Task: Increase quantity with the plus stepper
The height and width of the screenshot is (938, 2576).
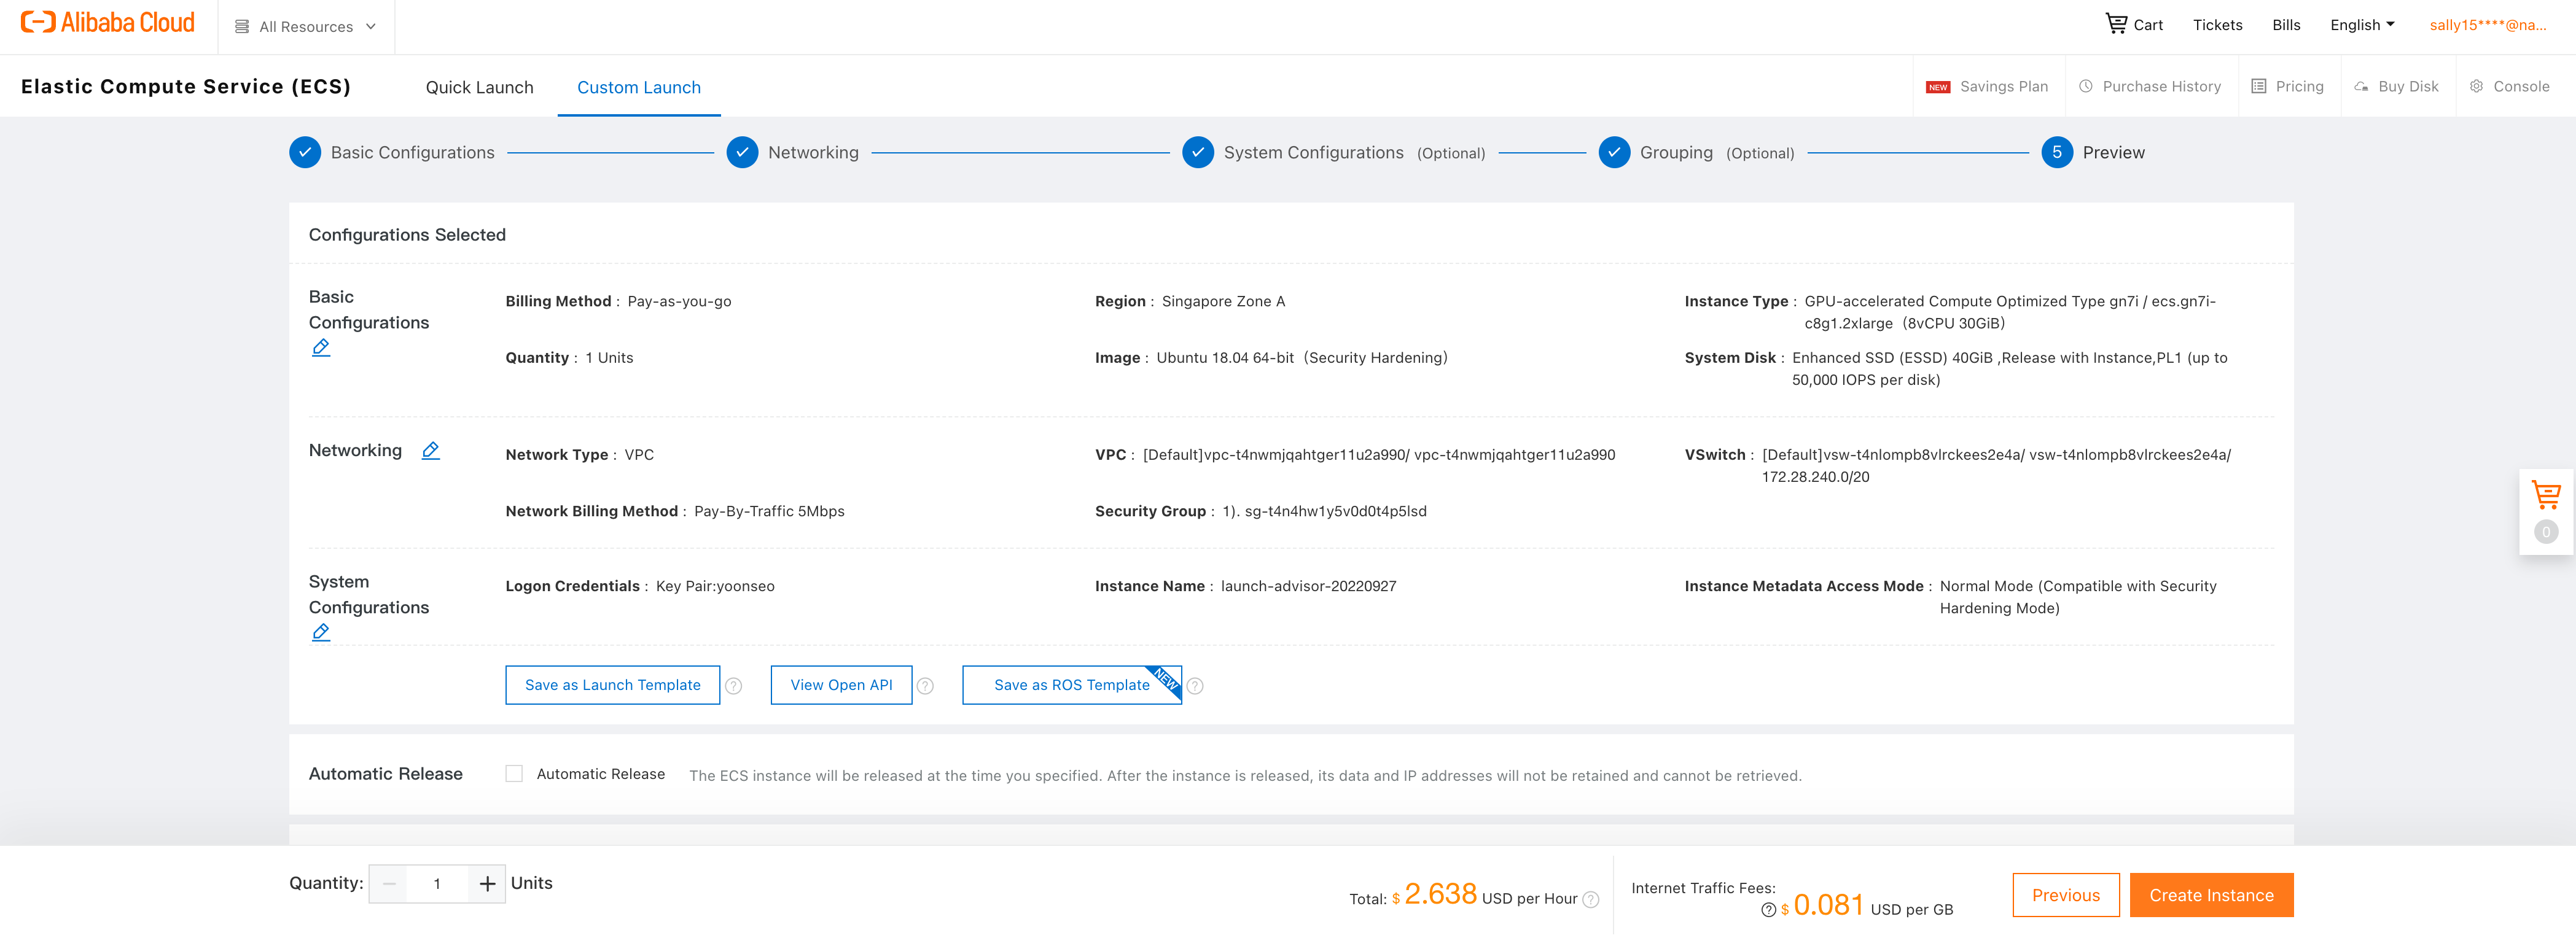Action: pyautogui.click(x=487, y=883)
